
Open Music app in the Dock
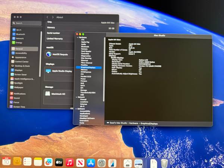click(69, 162)
